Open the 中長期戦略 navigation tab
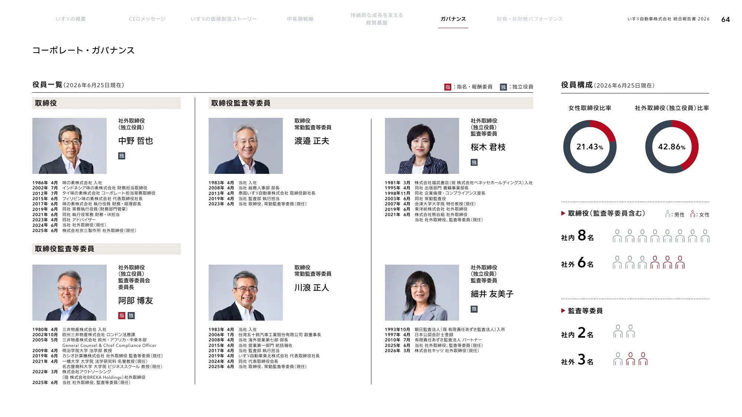The height and width of the screenshot is (417, 742). click(300, 19)
